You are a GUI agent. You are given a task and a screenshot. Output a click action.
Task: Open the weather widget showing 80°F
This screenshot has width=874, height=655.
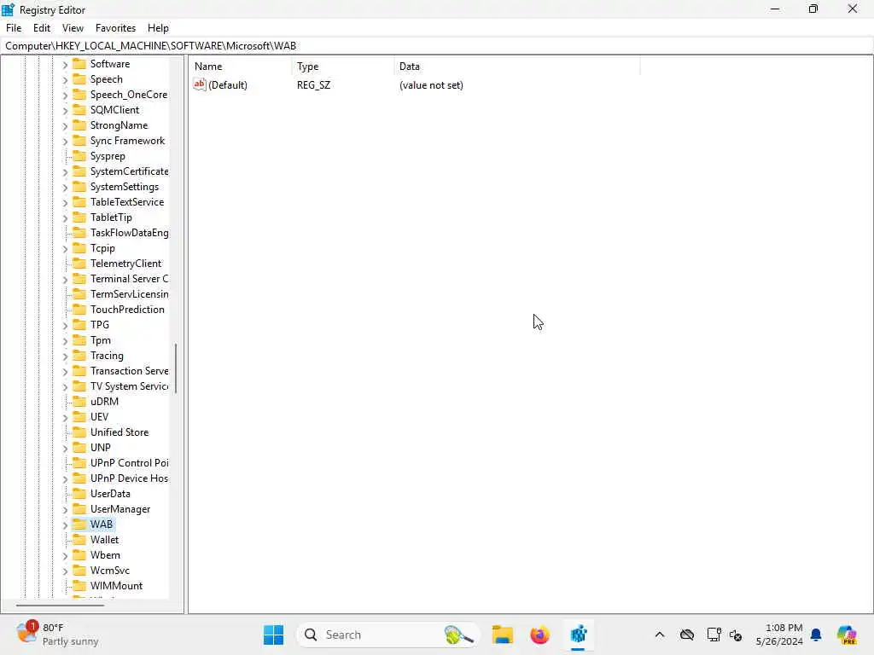(x=57, y=635)
